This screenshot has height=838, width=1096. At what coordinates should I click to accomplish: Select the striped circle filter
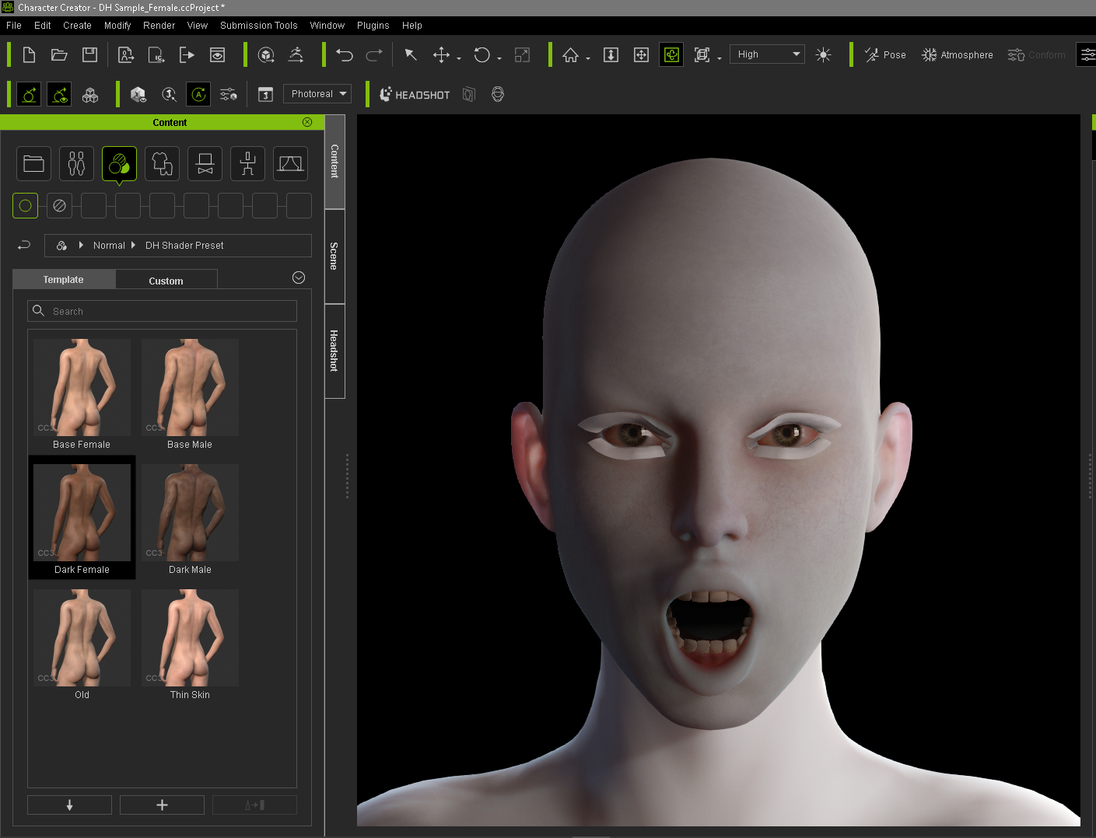click(x=59, y=206)
